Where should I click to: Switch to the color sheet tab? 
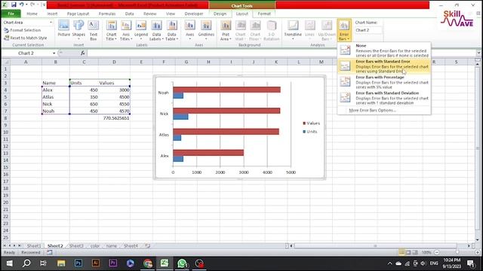pos(95,246)
